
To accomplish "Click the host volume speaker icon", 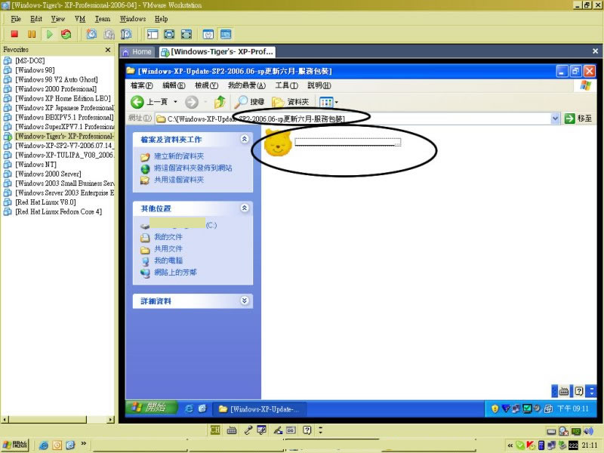I will tap(589, 431).
